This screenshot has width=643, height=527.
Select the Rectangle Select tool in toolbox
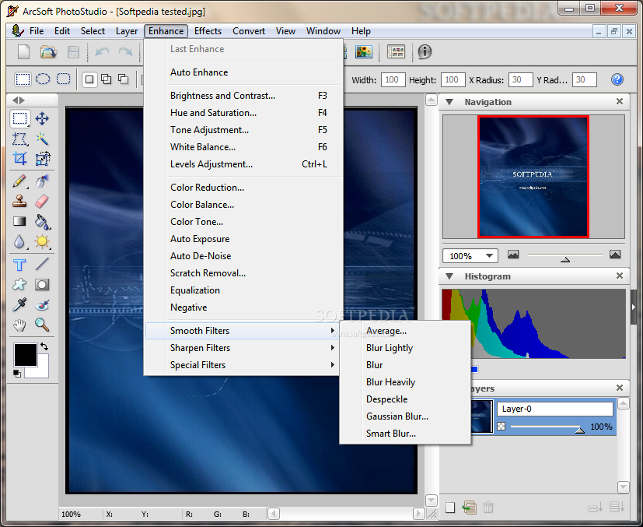pyautogui.click(x=19, y=118)
